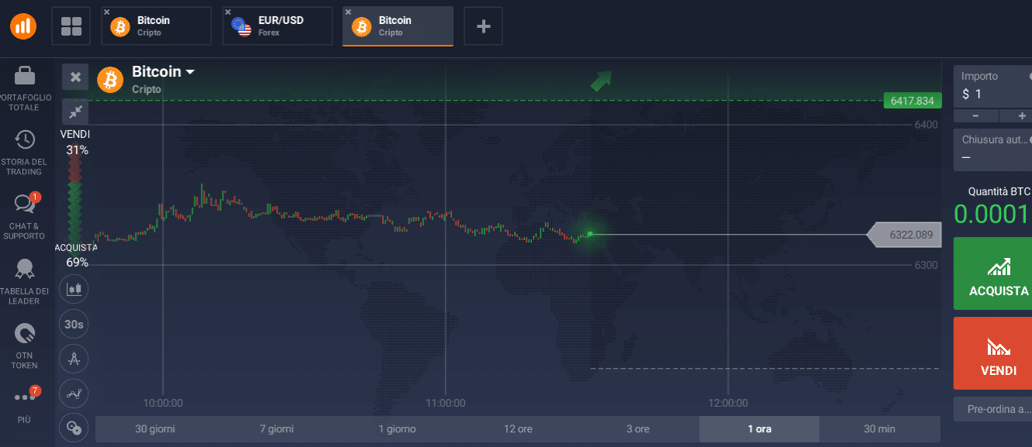
Task: Click the current price label 6322.089
Action: coord(904,235)
